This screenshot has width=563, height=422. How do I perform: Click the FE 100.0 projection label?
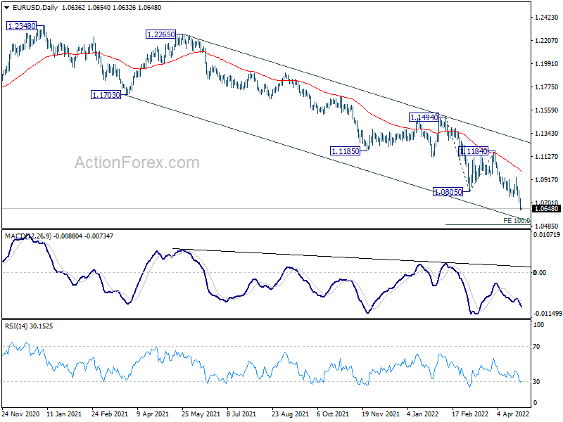point(517,220)
